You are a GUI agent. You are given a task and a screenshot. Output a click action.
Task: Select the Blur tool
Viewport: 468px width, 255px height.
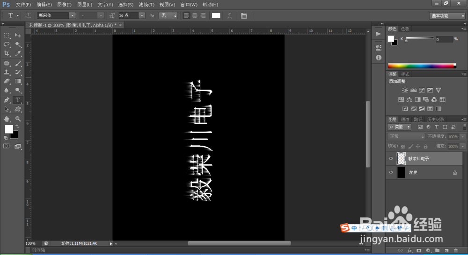(x=7, y=90)
